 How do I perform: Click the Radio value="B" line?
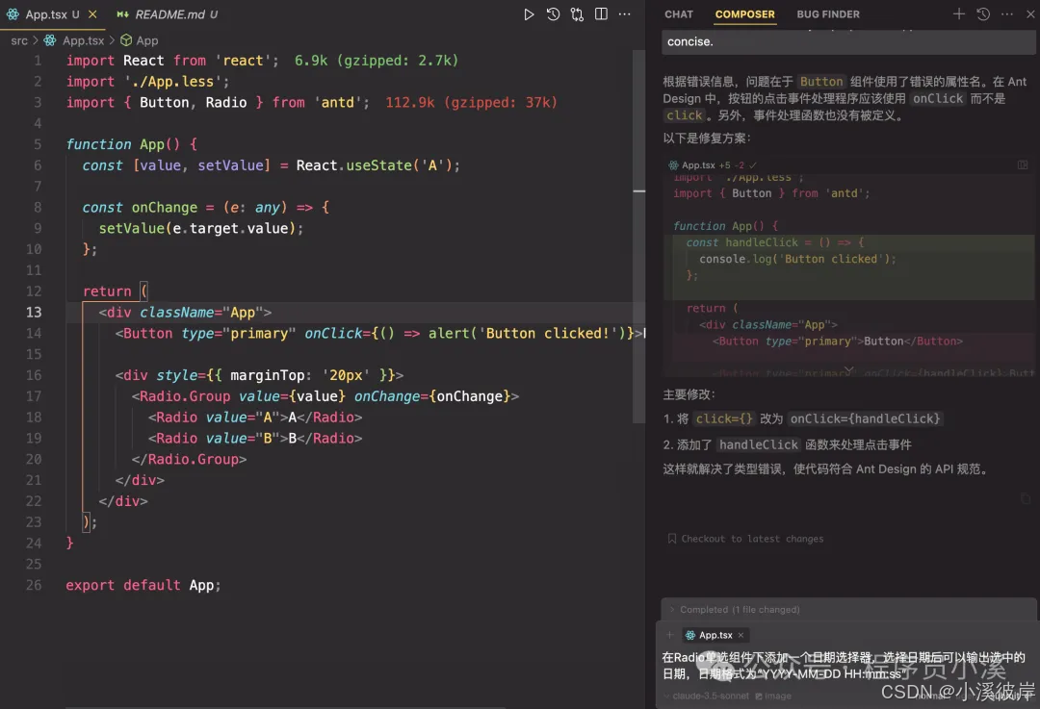[255, 438]
